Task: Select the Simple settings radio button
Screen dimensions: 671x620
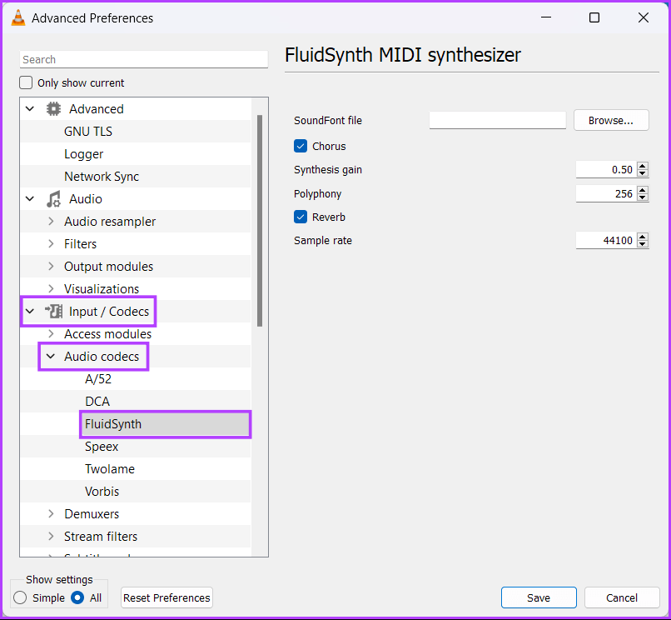Action: pos(20,597)
